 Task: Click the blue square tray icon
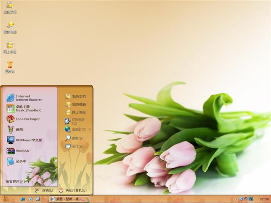click(x=251, y=199)
